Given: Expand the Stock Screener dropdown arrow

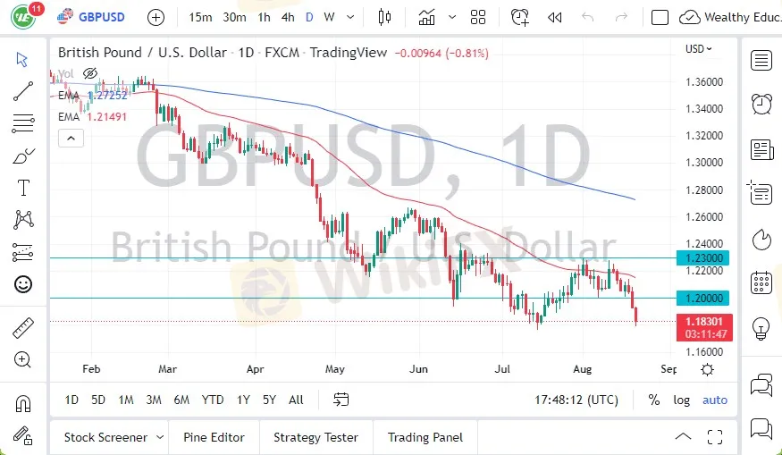Looking at the screenshot, I should (x=160, y=437).
